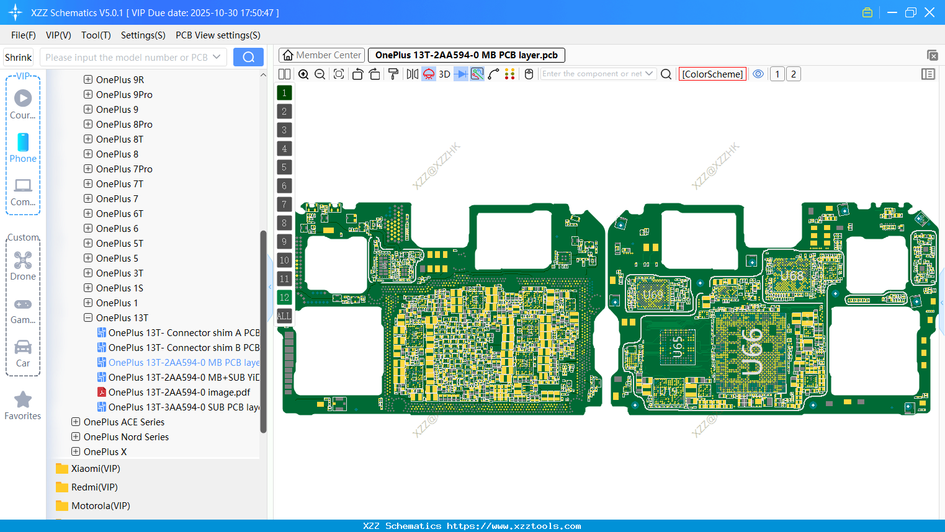Show PCB layer 1

click(x=284, y=93)
